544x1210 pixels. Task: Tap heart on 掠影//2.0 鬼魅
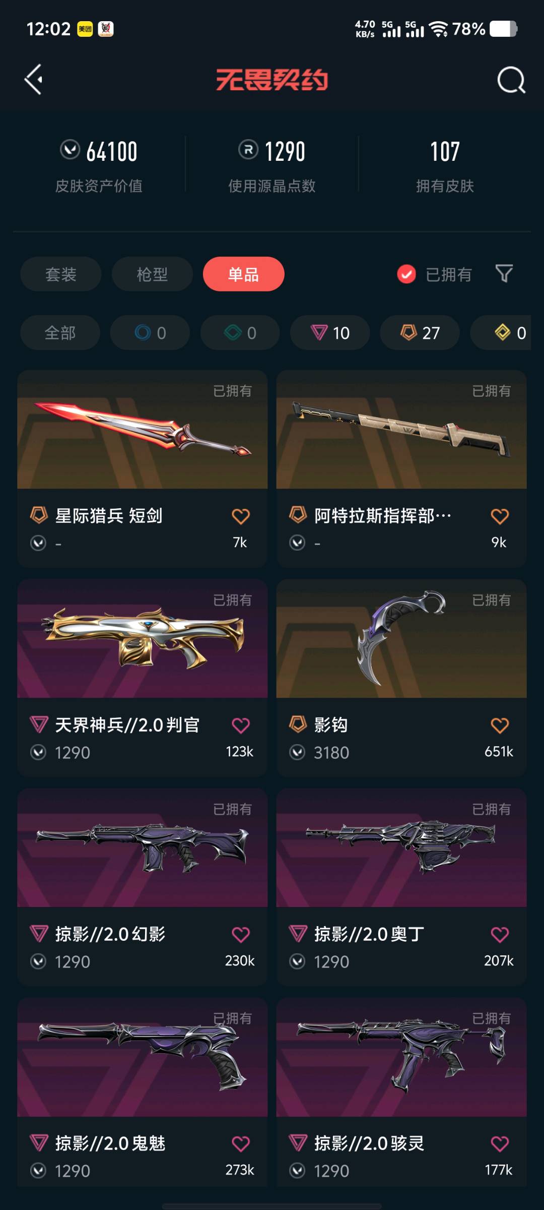tap(241, 1144)
